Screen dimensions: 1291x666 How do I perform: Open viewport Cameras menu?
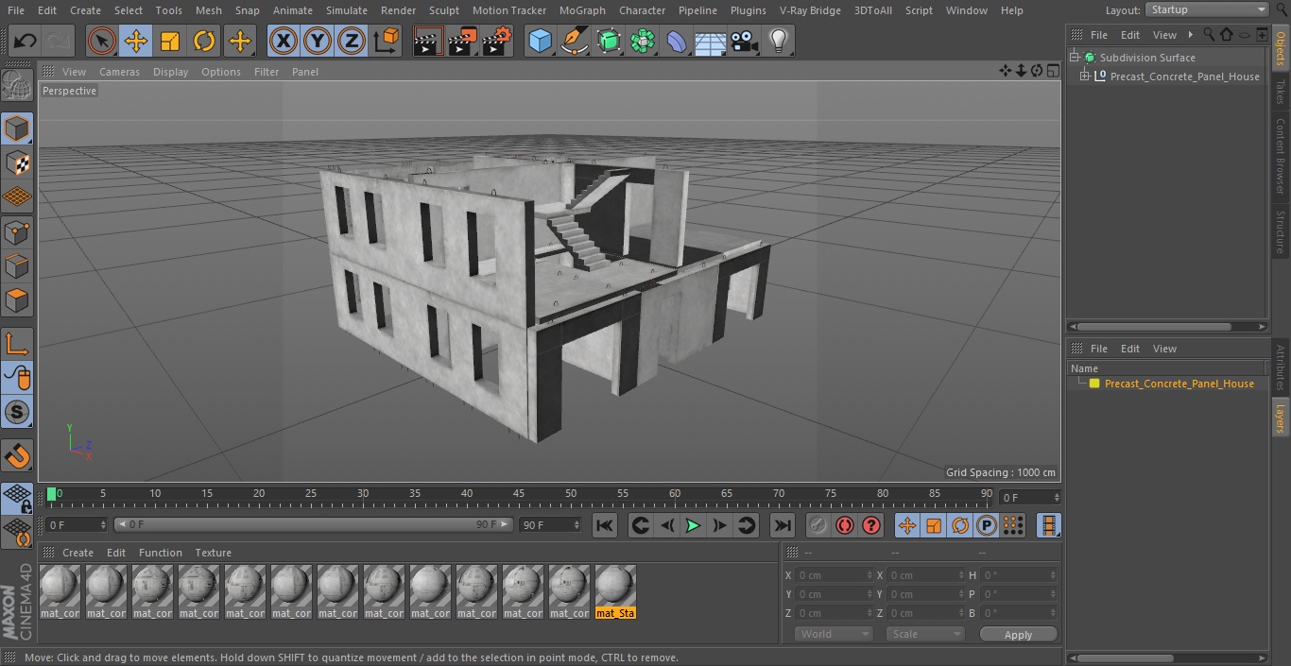point(119,72)
